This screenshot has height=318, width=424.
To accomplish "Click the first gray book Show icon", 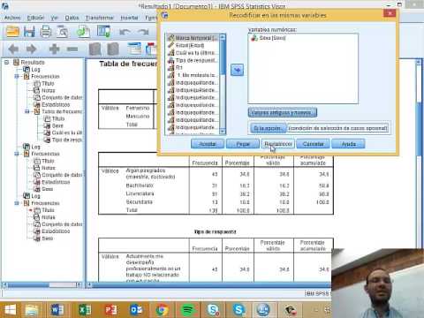I will pos(95,49).
